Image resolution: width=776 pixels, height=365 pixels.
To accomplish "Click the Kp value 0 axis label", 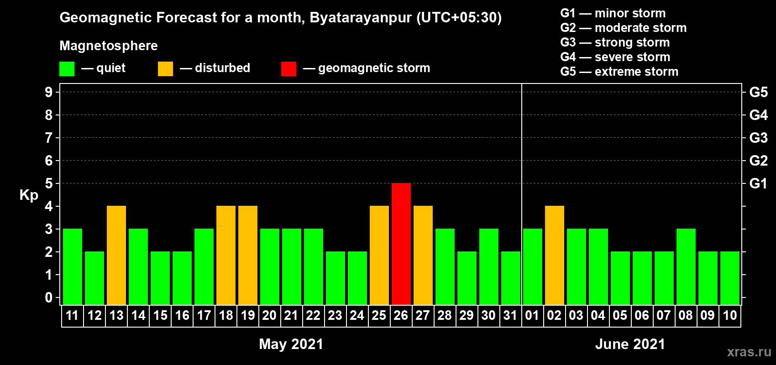I will pyautogui.click(x=48, y=297).
